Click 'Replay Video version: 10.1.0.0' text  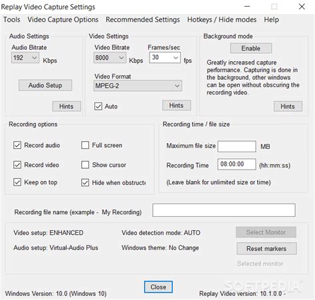[x=241, y=293]
